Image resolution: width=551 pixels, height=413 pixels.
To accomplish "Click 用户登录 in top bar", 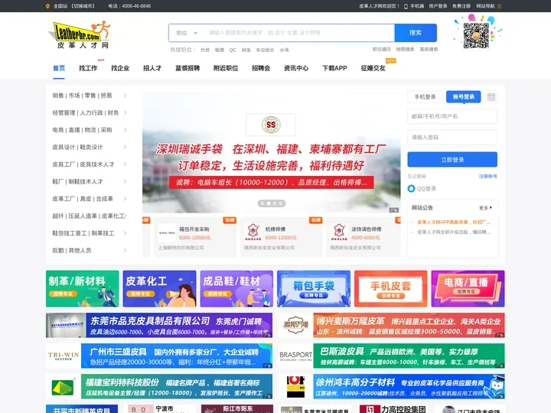I will (438, 6).
